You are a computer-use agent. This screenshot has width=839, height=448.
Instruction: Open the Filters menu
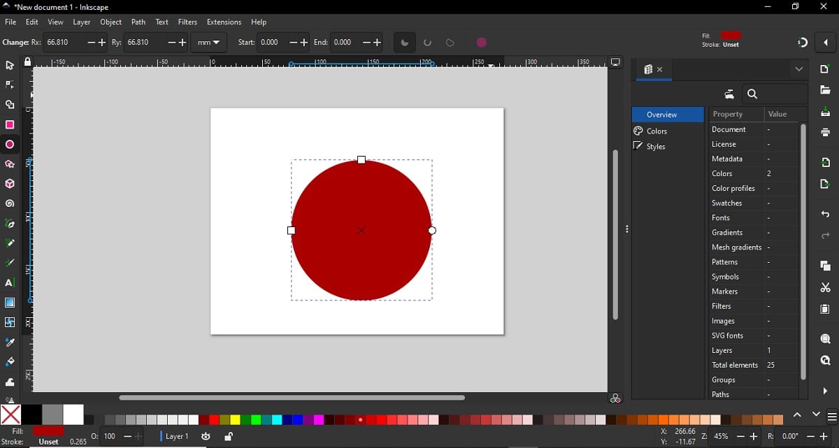pyautogui.click(x=187, y=22)
